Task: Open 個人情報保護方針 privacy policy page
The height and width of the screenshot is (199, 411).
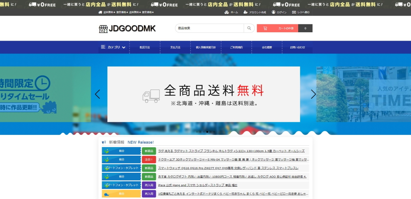Action: coord(206,47)
